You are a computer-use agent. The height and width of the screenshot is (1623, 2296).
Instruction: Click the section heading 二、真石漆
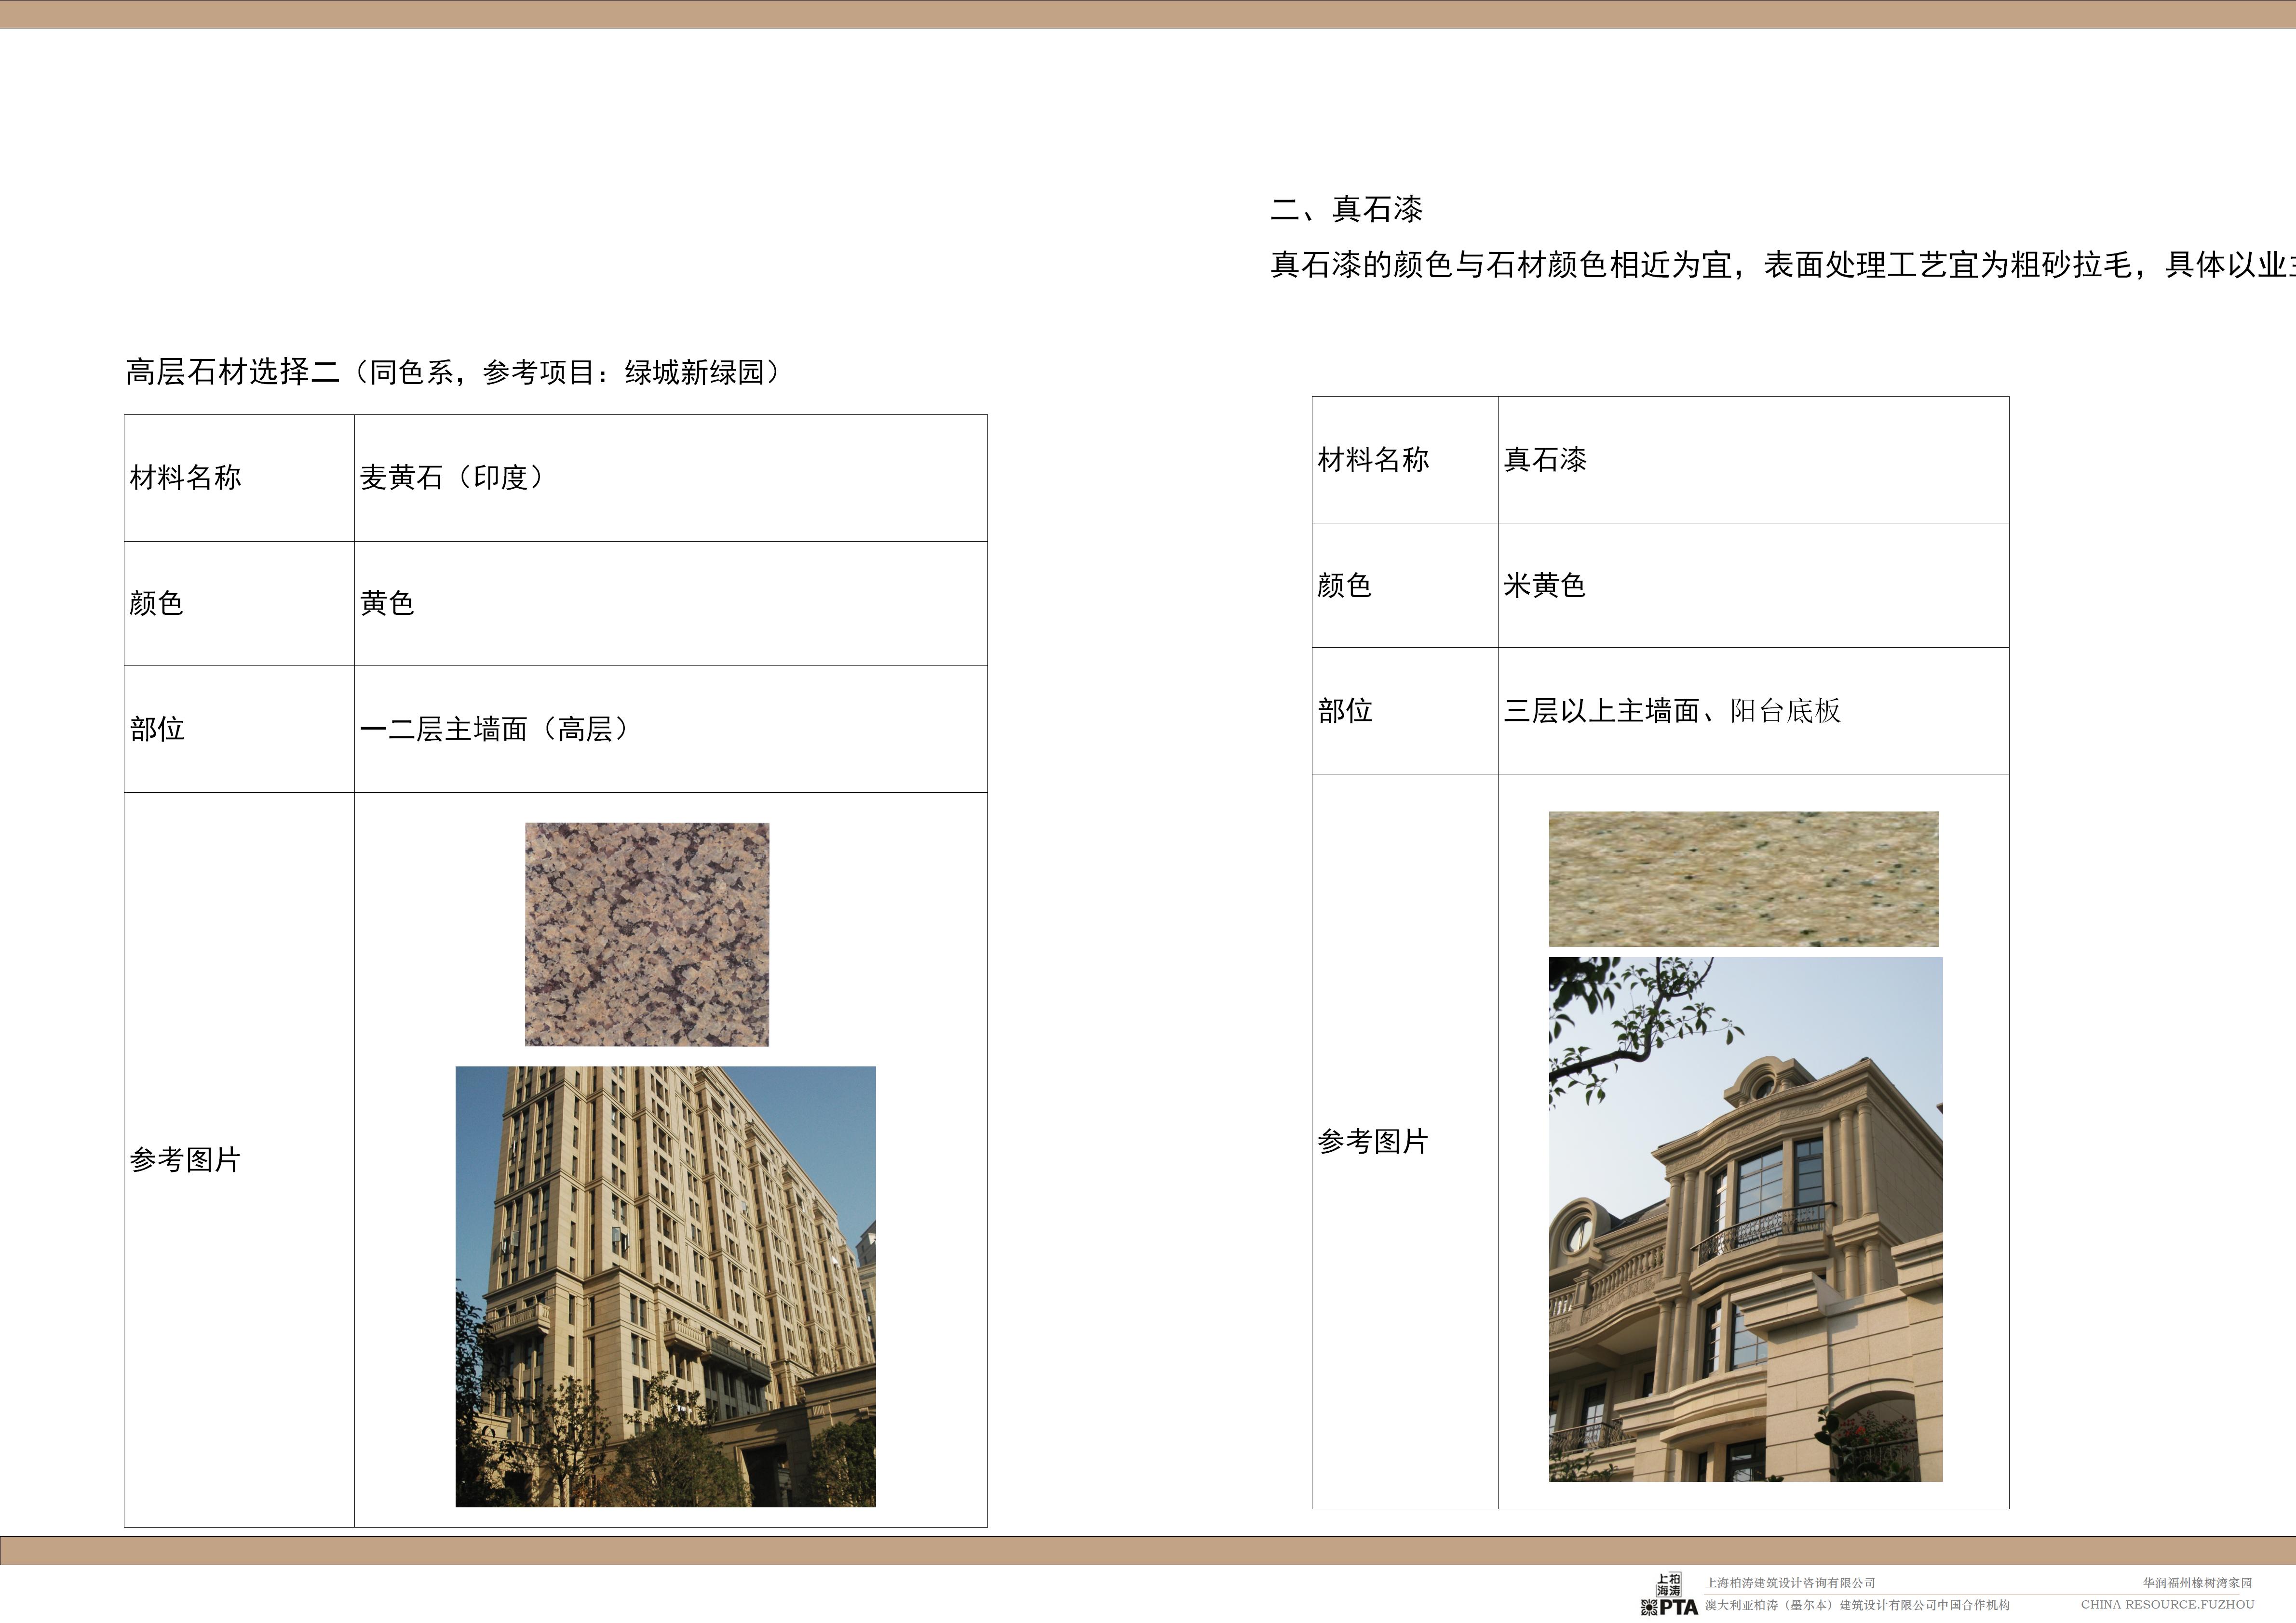click(1346, 209)
